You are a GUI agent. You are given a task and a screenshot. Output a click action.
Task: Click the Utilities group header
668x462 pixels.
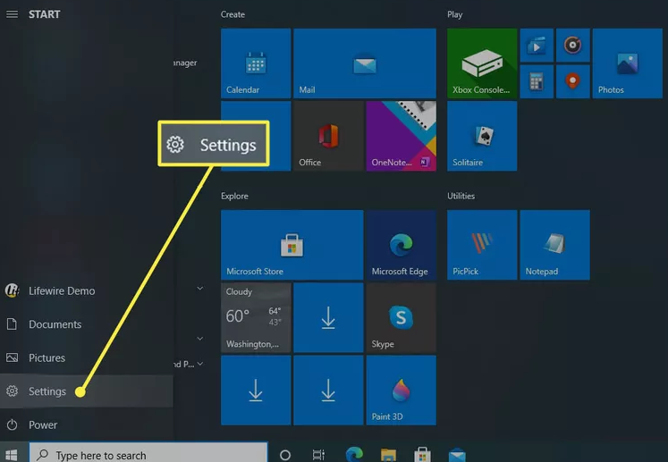coord(461,196)
